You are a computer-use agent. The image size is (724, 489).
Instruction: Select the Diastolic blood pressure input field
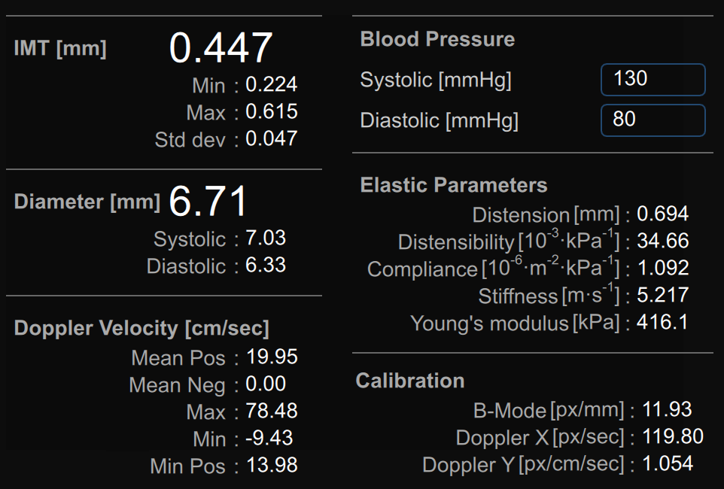(652, 120)
